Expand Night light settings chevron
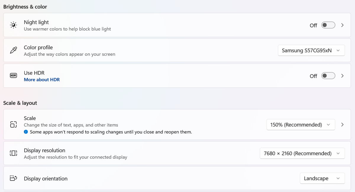 click(342, 25)
